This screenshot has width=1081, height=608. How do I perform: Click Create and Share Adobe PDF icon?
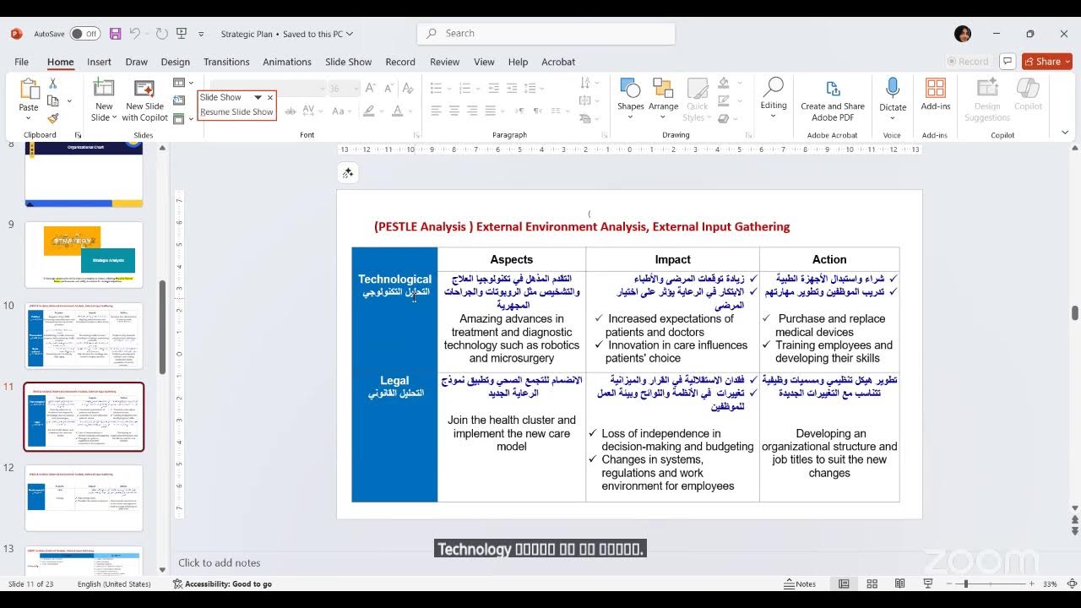[x=833, y=89]
